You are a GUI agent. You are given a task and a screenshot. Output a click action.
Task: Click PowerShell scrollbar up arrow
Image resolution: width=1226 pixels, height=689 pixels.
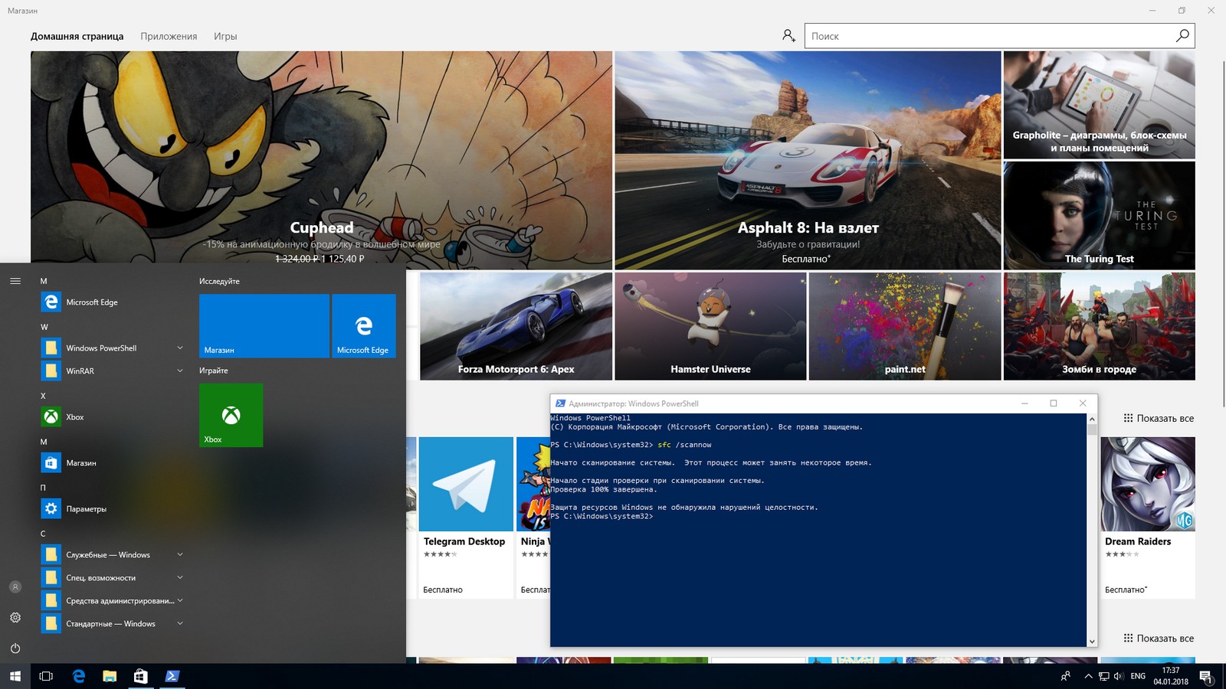tap(1092, 419)
